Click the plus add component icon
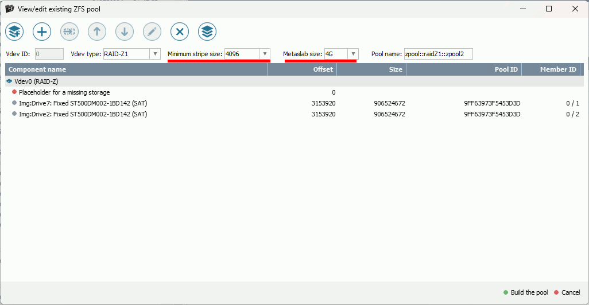Screen dimensions: 589x305 tap(42, 32)
